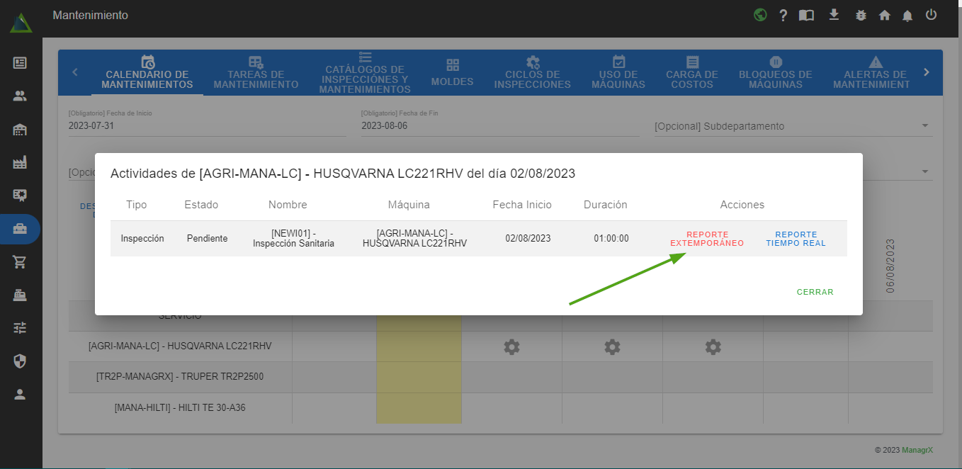The height and width of the screenshot is (469, 962).
Task: Click the power logout icon
Action: tap(932, 15)
